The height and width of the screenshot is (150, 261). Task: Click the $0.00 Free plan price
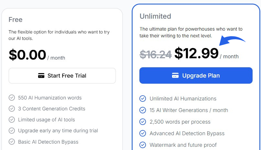click(27, 55)
